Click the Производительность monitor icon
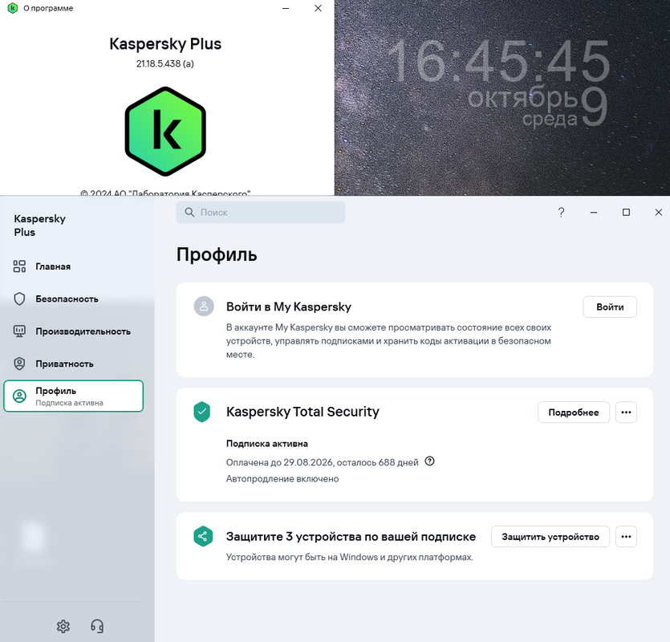The width and height of the screenshot is (670, 642). pyautogui.click(x=19, y=331)
